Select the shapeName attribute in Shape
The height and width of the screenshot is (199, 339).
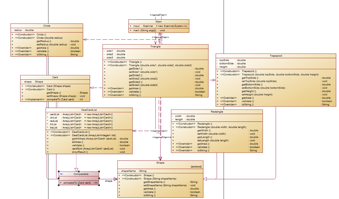[x=132, y=171]
